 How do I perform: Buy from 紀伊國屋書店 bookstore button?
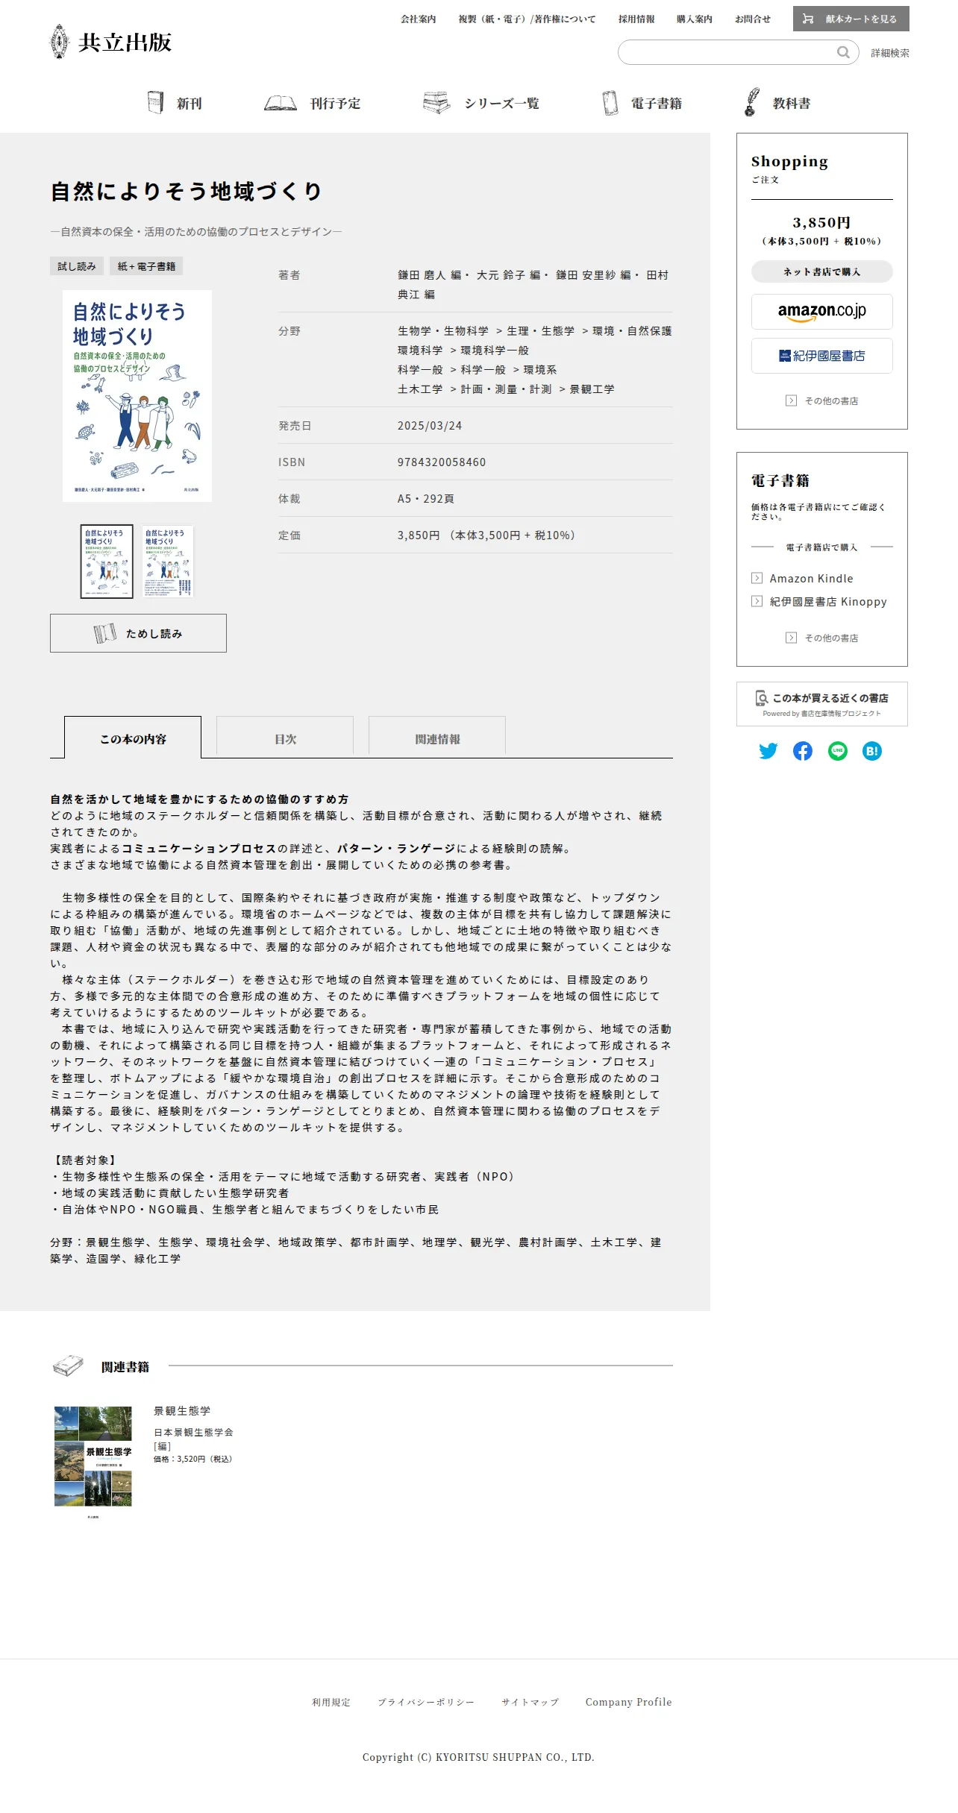(x=822, y=356)
